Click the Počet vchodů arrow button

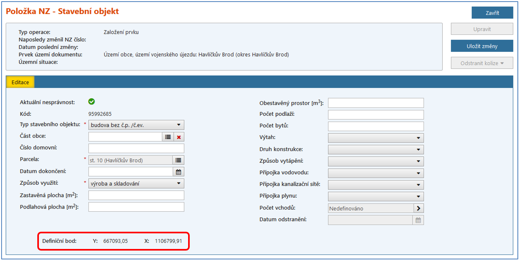coord(418,208)
